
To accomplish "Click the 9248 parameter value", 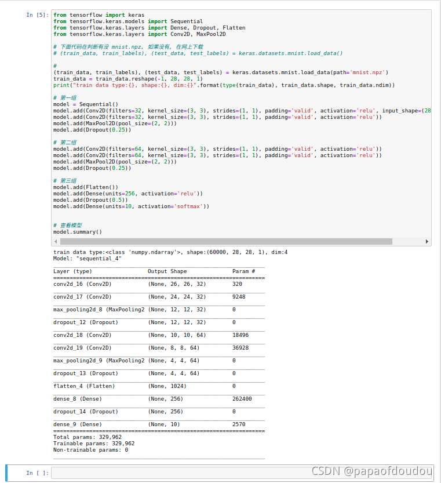I will point(239,297).
